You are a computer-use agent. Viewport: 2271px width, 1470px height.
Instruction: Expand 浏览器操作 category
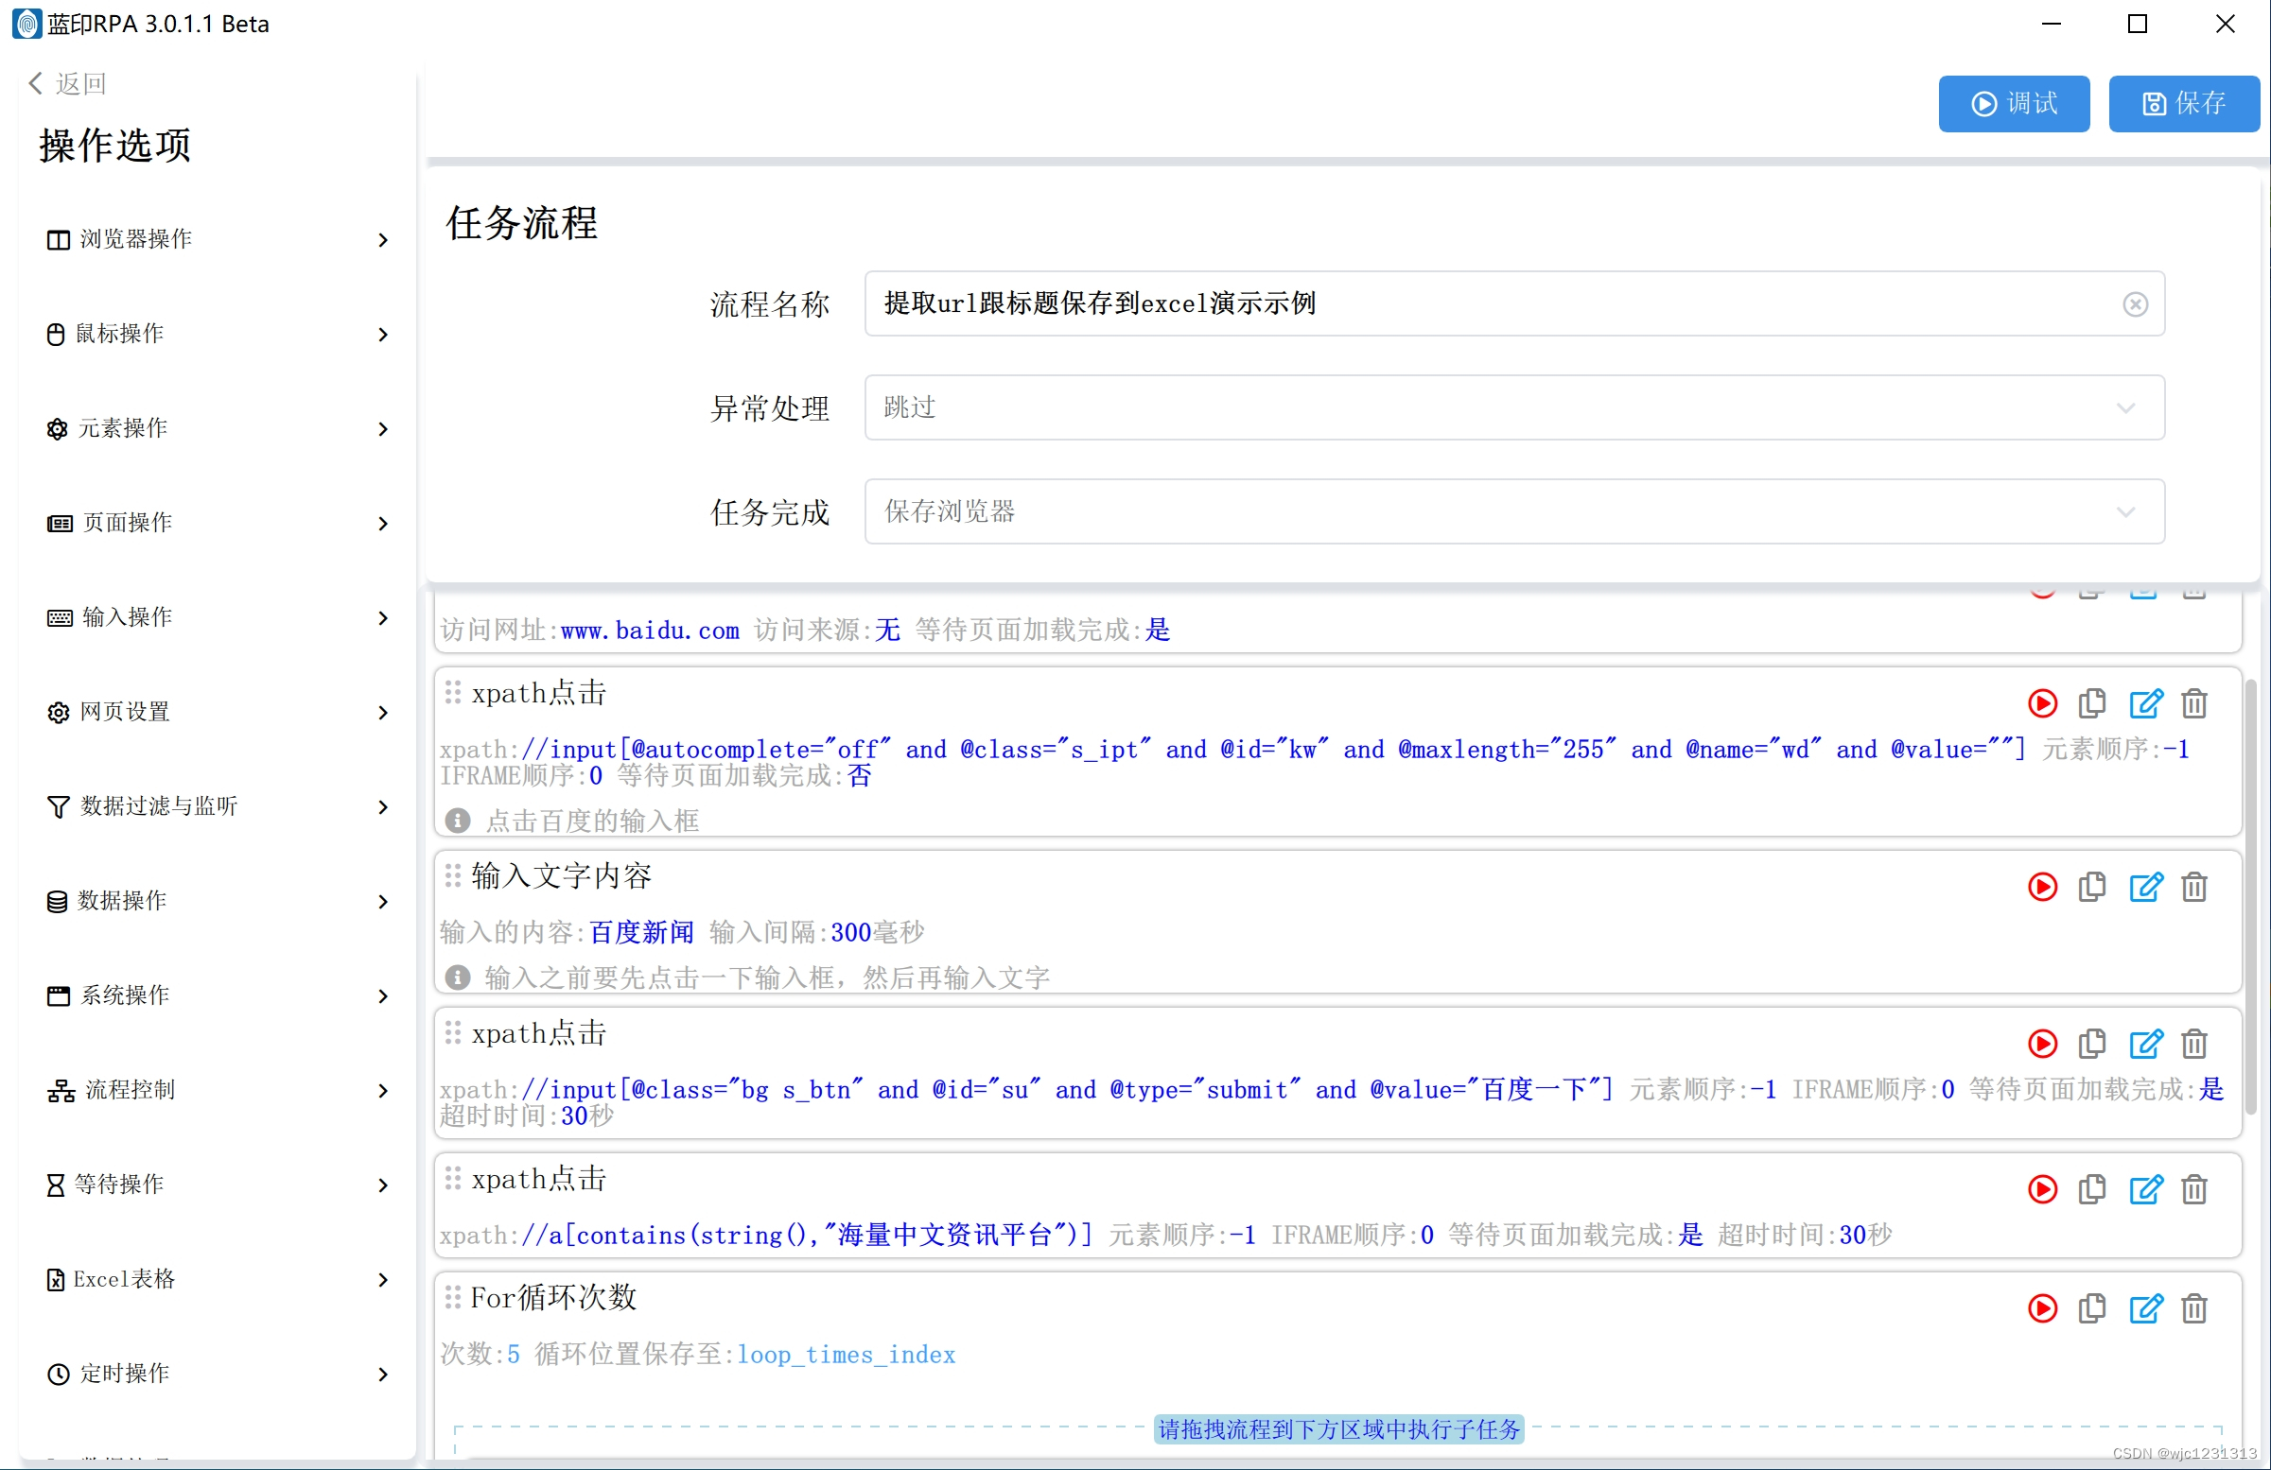[217, 239]
